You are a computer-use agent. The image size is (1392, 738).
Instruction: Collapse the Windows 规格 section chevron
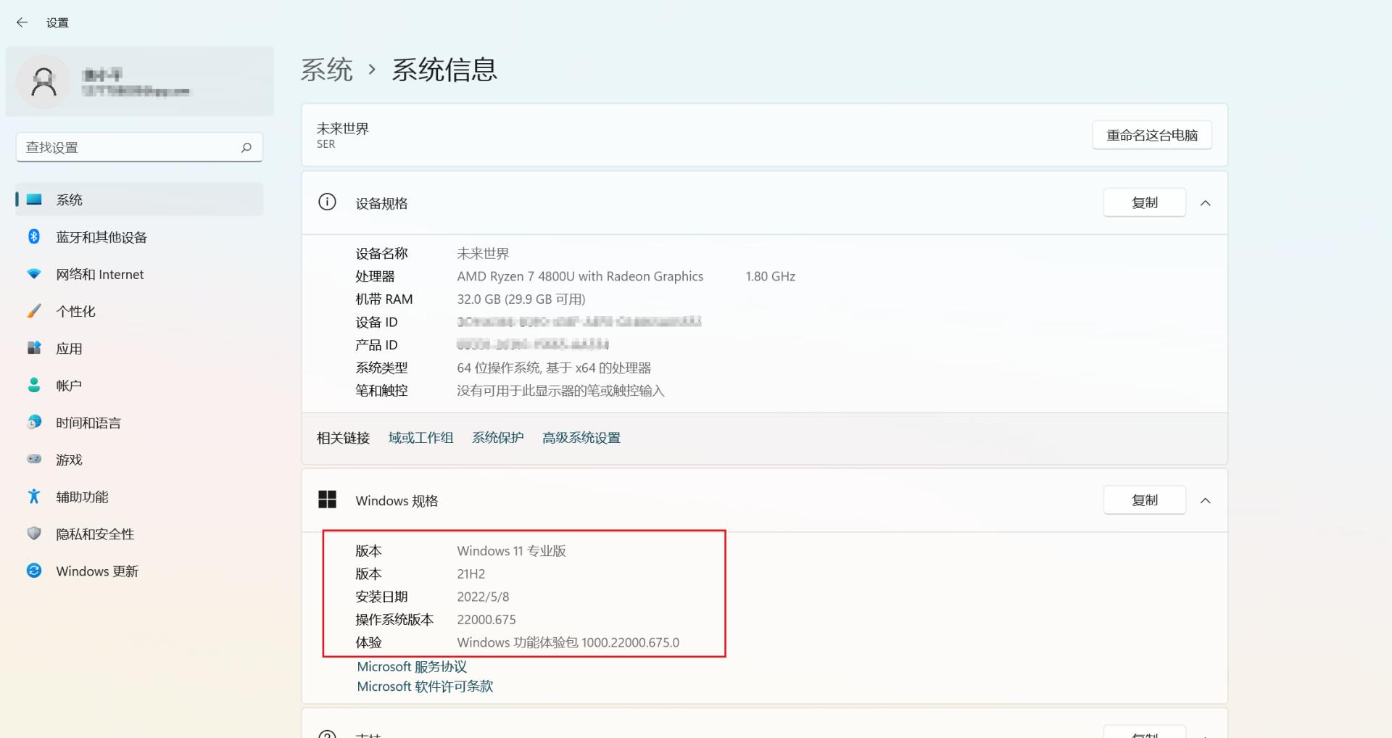coord(1206,500)
